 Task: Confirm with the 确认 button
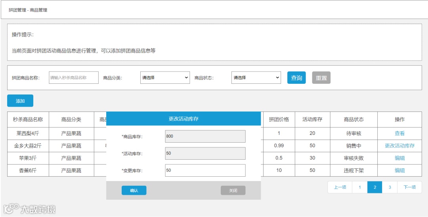pos(134,190)
